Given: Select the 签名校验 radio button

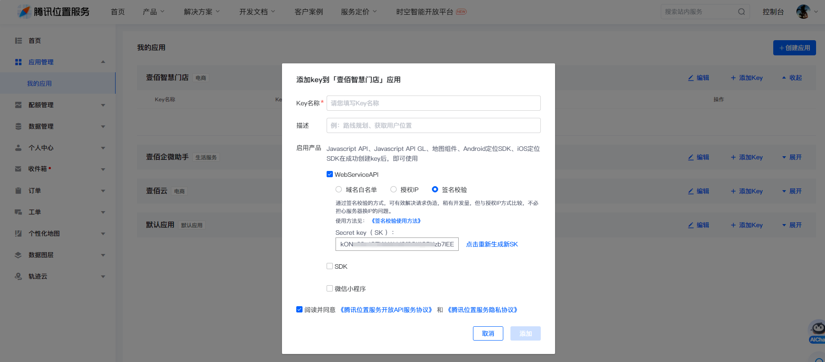Looking at the screenshot, I should pyautogui.click(x=435, y=189).
